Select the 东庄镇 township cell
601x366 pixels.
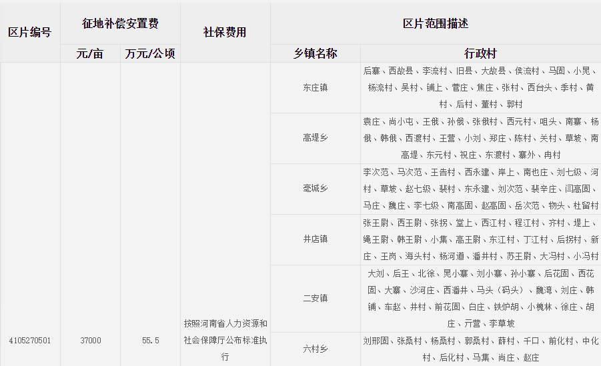[316, 88]
